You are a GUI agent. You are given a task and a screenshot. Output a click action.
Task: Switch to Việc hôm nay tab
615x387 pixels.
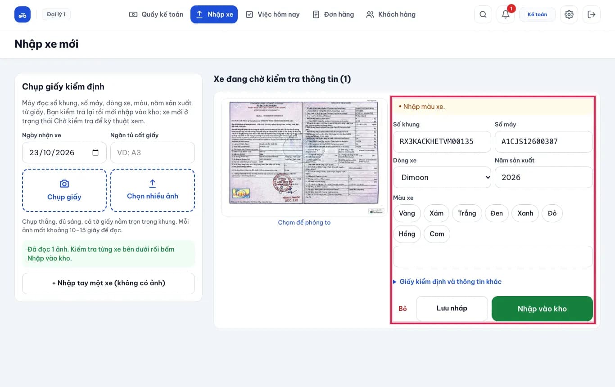(x=273, y=14)
